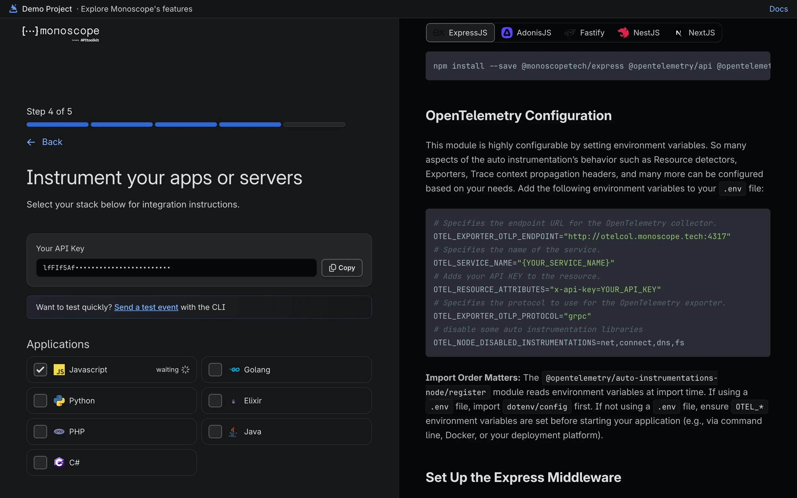Image resolution: width=797 pixels, height=498 pixels.
Task: Click the Javascript JS logo icon
Action: (x=59, y=370)
